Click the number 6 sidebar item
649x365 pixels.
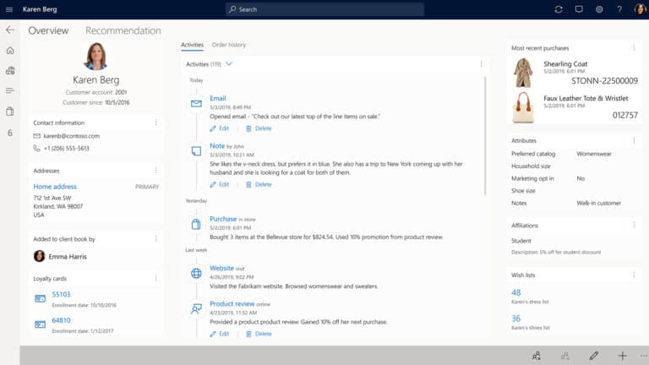pos(10,133)
